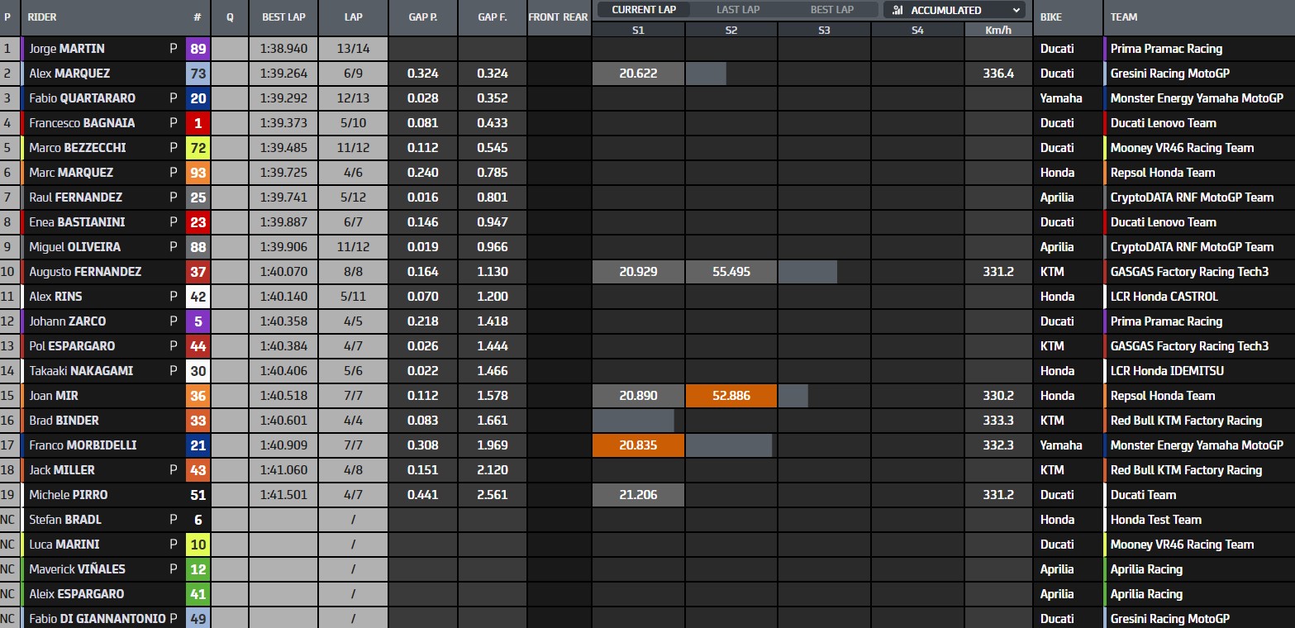This screenshot has width=1295, height=628.
Task: Click Augusto FERNANDEZ's number 37 badge
Action: coord(198,272)
